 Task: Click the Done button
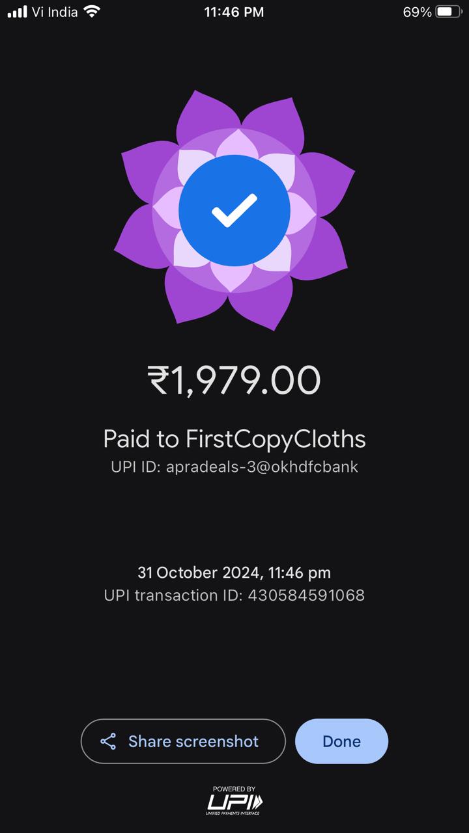pos(341,741)
